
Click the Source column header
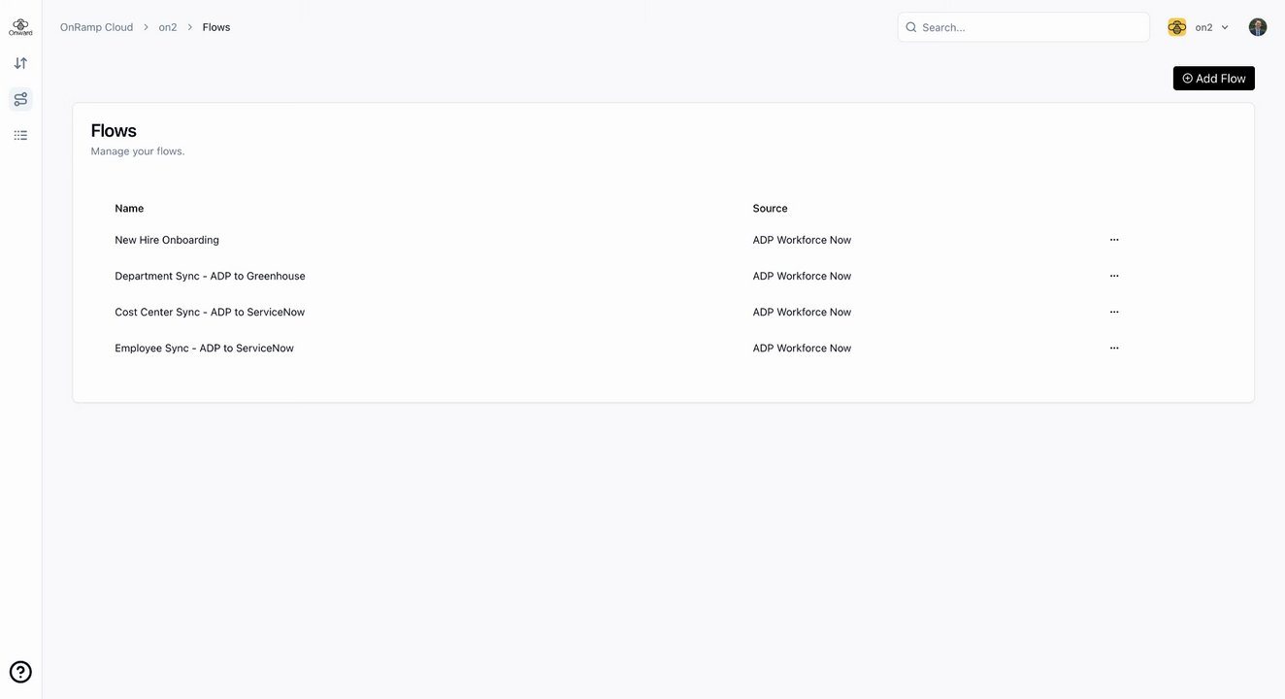click(770, 208)
